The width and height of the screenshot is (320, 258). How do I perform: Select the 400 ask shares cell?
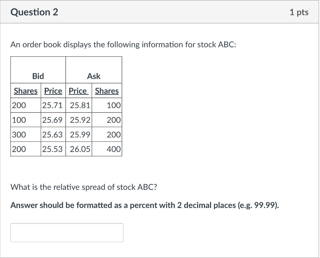[107, 149]
